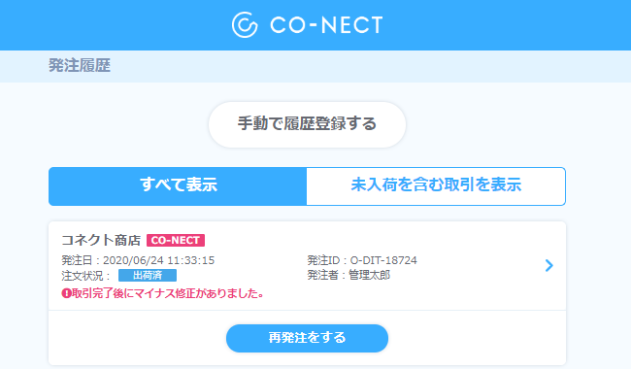
Task: Click the CO-NECT swirl logo icon
Action: 245,25
